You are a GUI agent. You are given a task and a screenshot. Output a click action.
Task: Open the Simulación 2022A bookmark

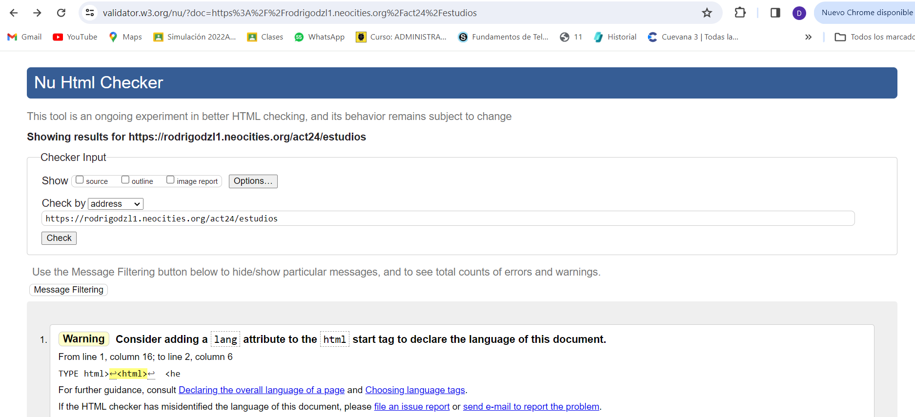195,37
